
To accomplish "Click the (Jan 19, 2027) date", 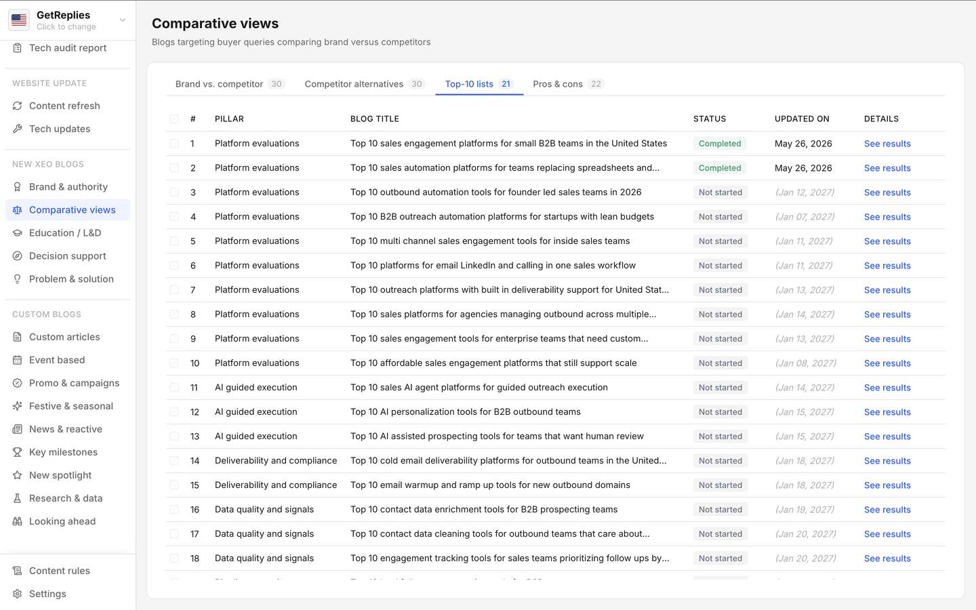I will [x=805, y=510].
